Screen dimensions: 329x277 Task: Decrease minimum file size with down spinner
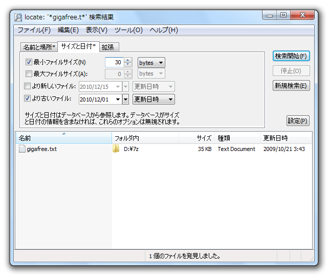[x=127, y=65]
